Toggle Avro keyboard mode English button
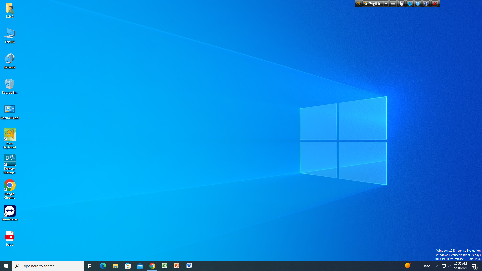 click(x=372, y=4)
